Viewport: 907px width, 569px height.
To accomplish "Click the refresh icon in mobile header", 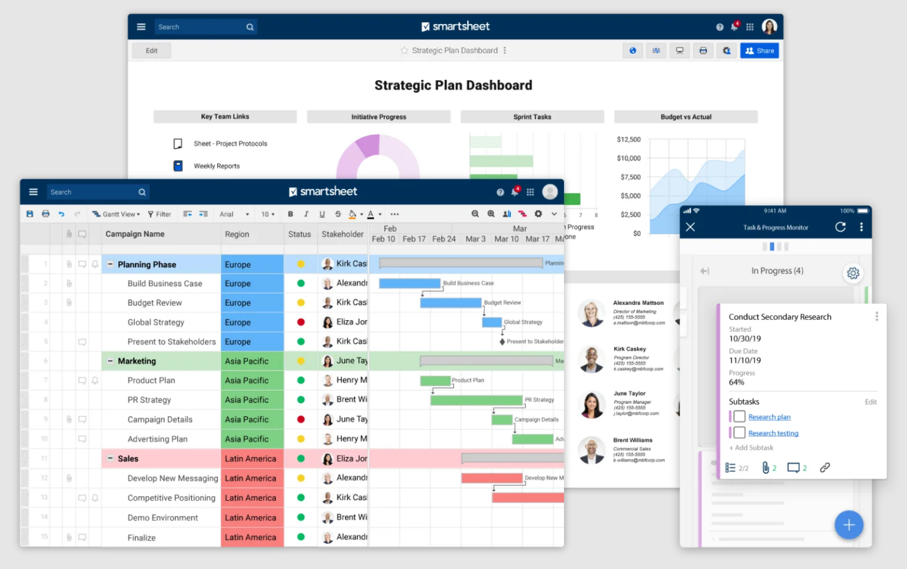I will tap(840, 227).
